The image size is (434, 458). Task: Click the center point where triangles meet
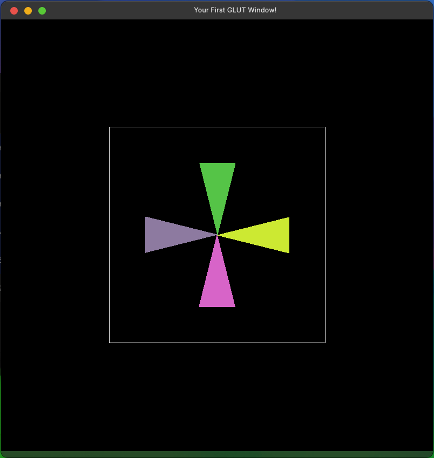click(218, 235)
